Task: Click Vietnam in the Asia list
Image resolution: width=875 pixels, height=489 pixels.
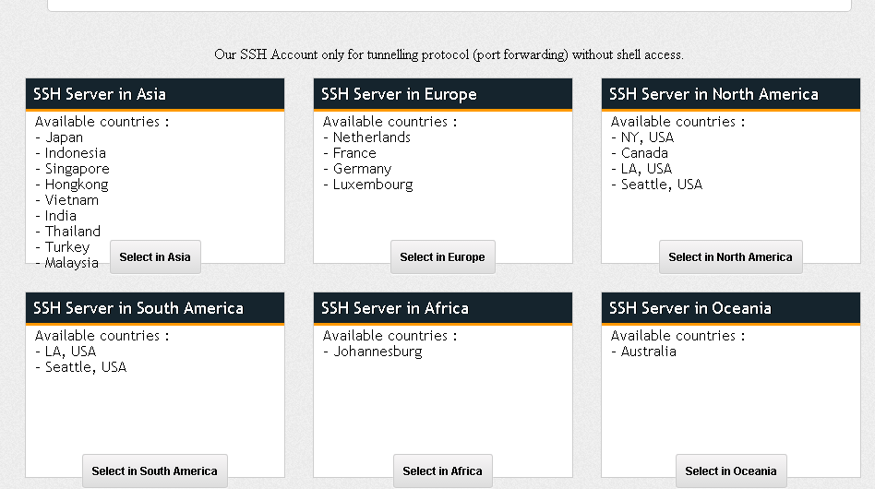Action: pyautogui.click(x=71, y=200)
